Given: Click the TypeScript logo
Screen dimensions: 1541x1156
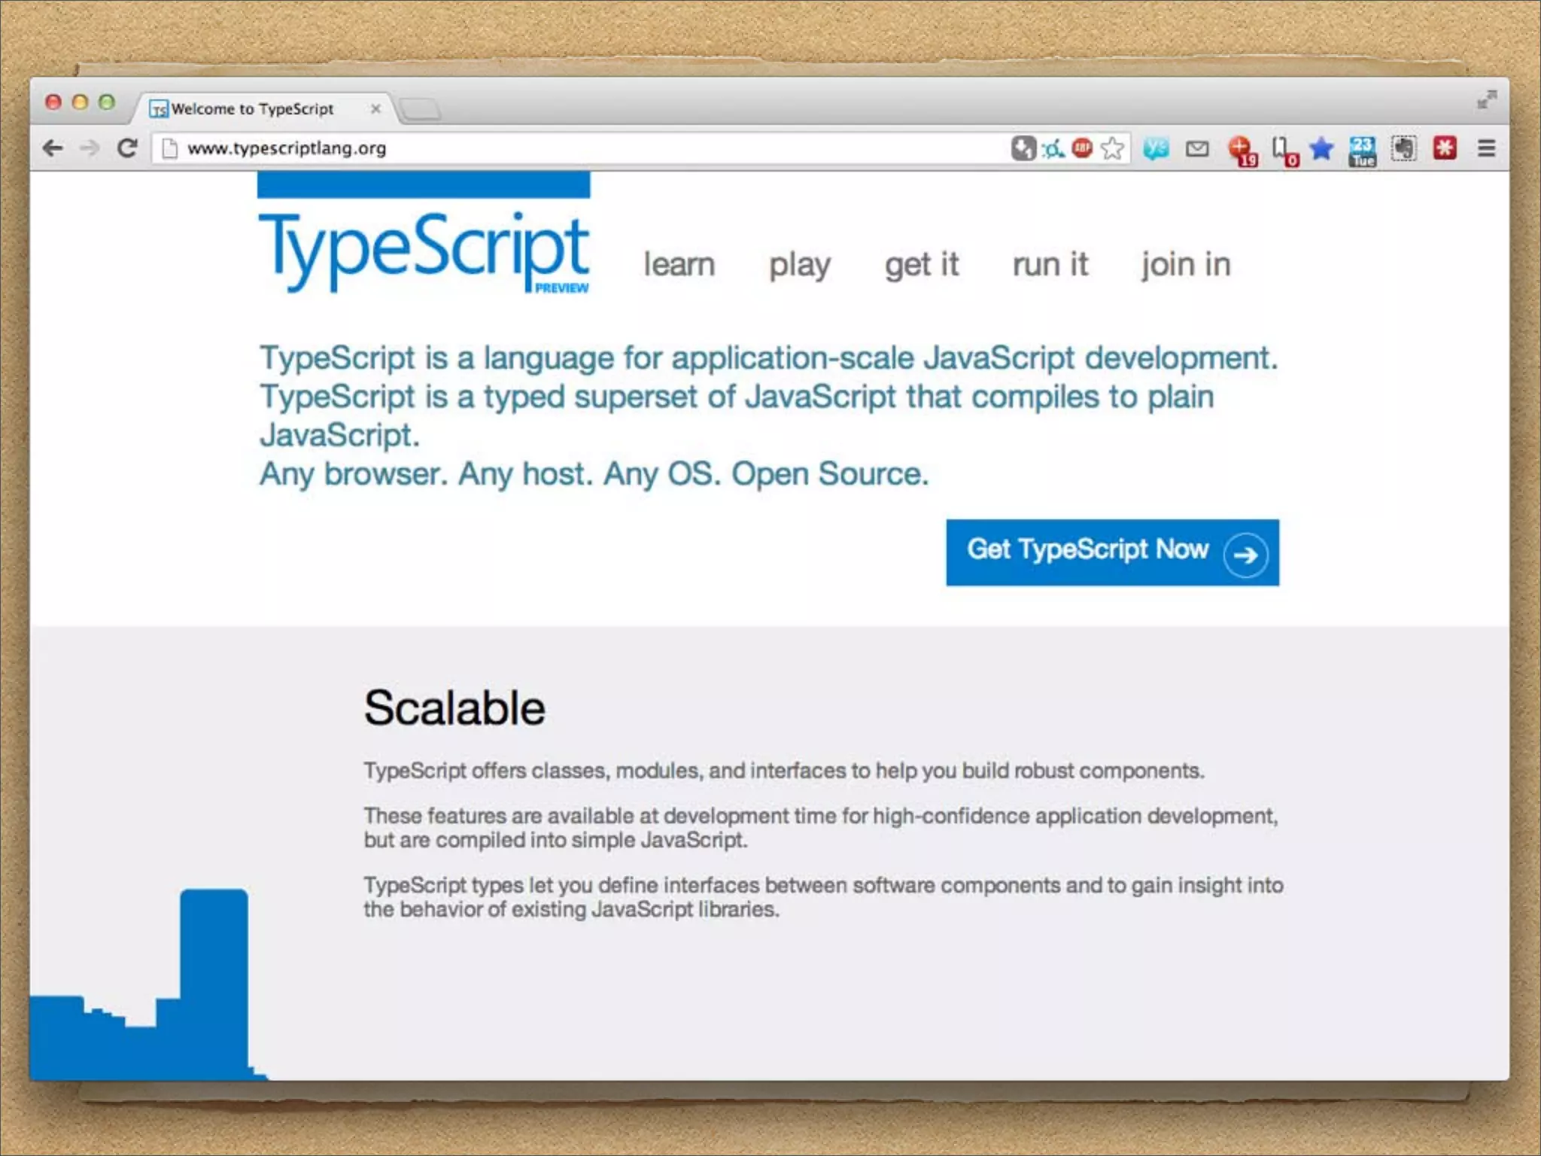Looking at the screenshot, I should (x=424, y=248).
